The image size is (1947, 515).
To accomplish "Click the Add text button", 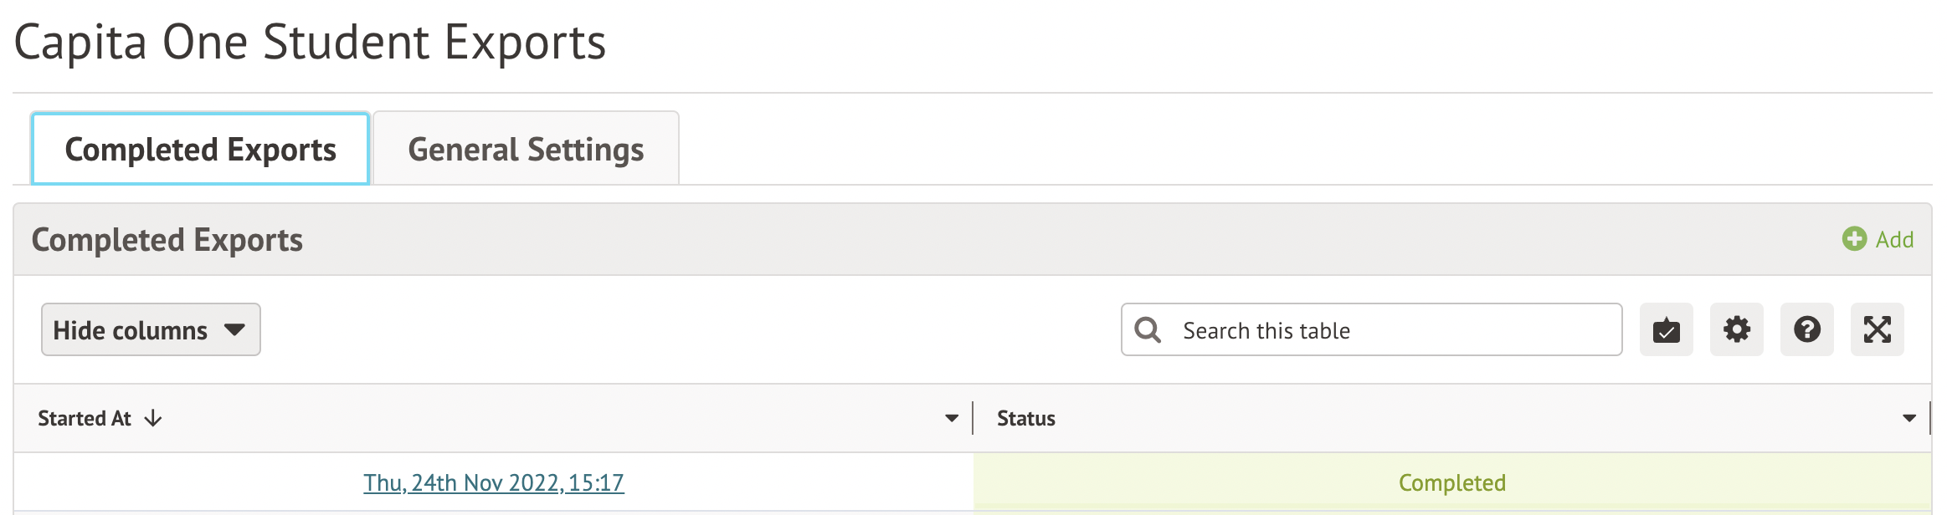I will (x=1894, y=240).
